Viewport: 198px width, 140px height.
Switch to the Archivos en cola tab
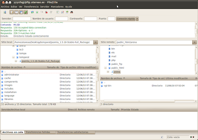[13, 132]
